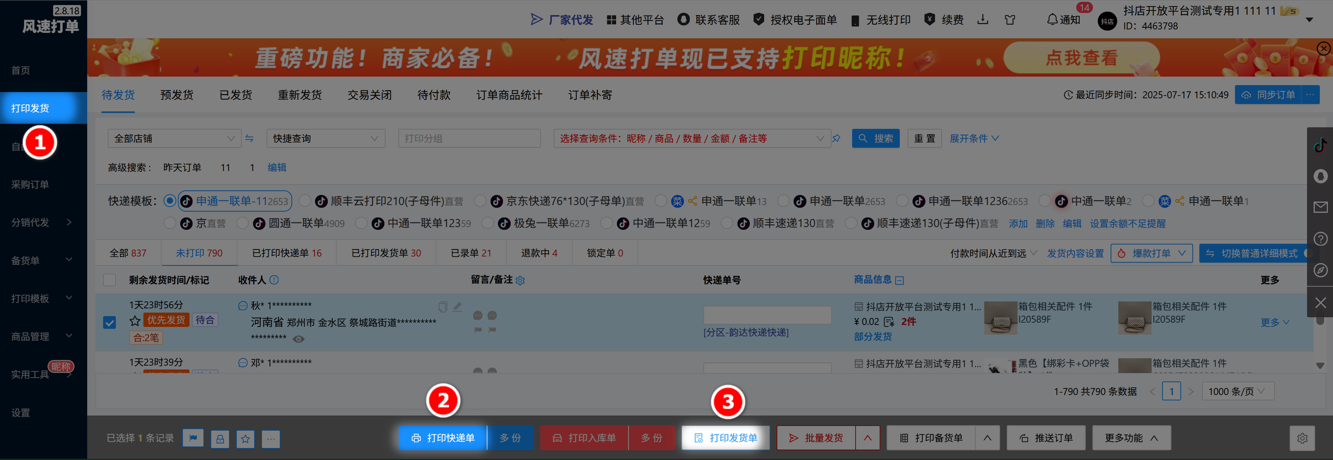Click the compass guide icon in right sidebar
The width and height of the screenshot is (1333, 460).
tap(1320, 270)
